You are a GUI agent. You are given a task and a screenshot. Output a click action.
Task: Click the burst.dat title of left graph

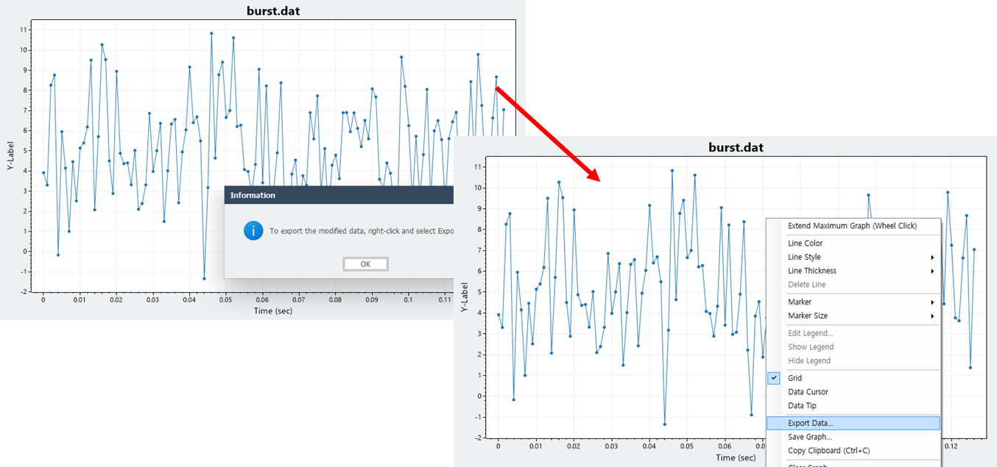pos(272,10)
